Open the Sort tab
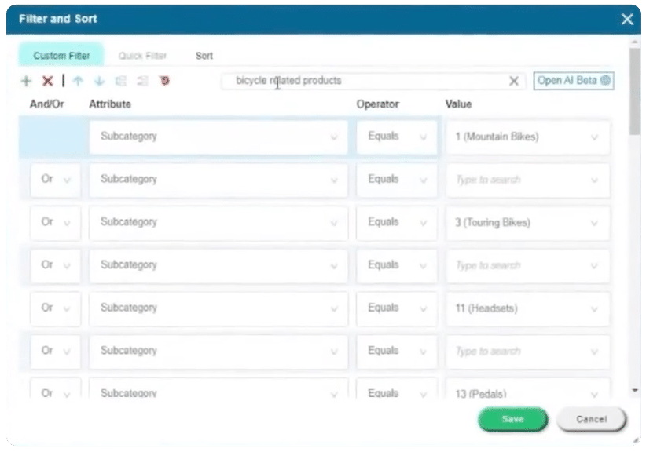Screen dimensions: 646x452 (x=204, y=56)
